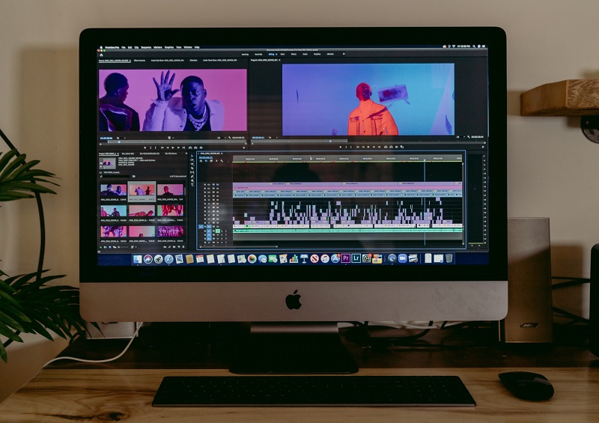Switch Project panel to icon view
The image size is (599, 423).
(110, 247)
